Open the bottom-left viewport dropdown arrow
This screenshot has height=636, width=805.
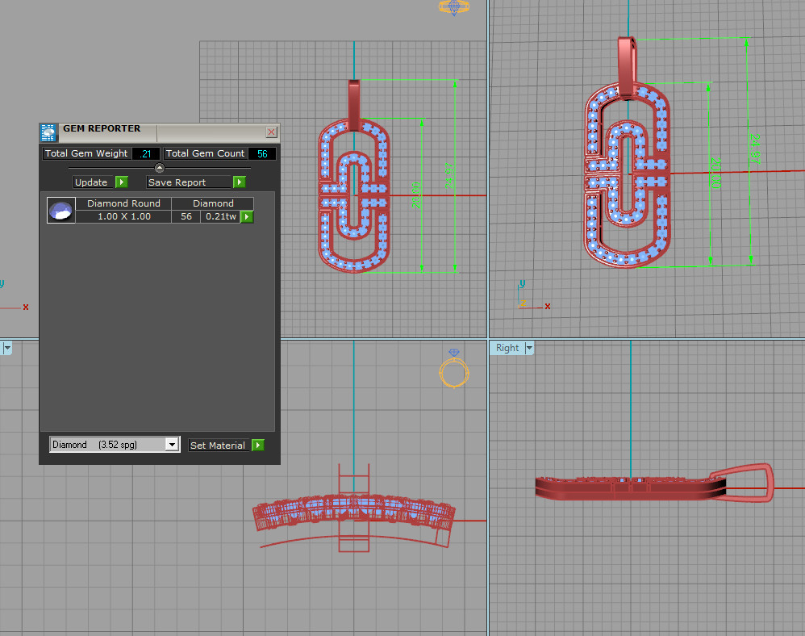[x=6, y=348]
